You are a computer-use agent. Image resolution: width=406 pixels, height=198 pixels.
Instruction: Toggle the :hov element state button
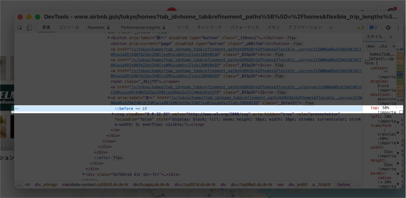pos(370,46)
